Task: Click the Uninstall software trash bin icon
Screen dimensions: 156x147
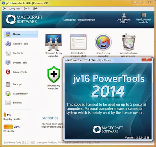Action: (128, 42)
